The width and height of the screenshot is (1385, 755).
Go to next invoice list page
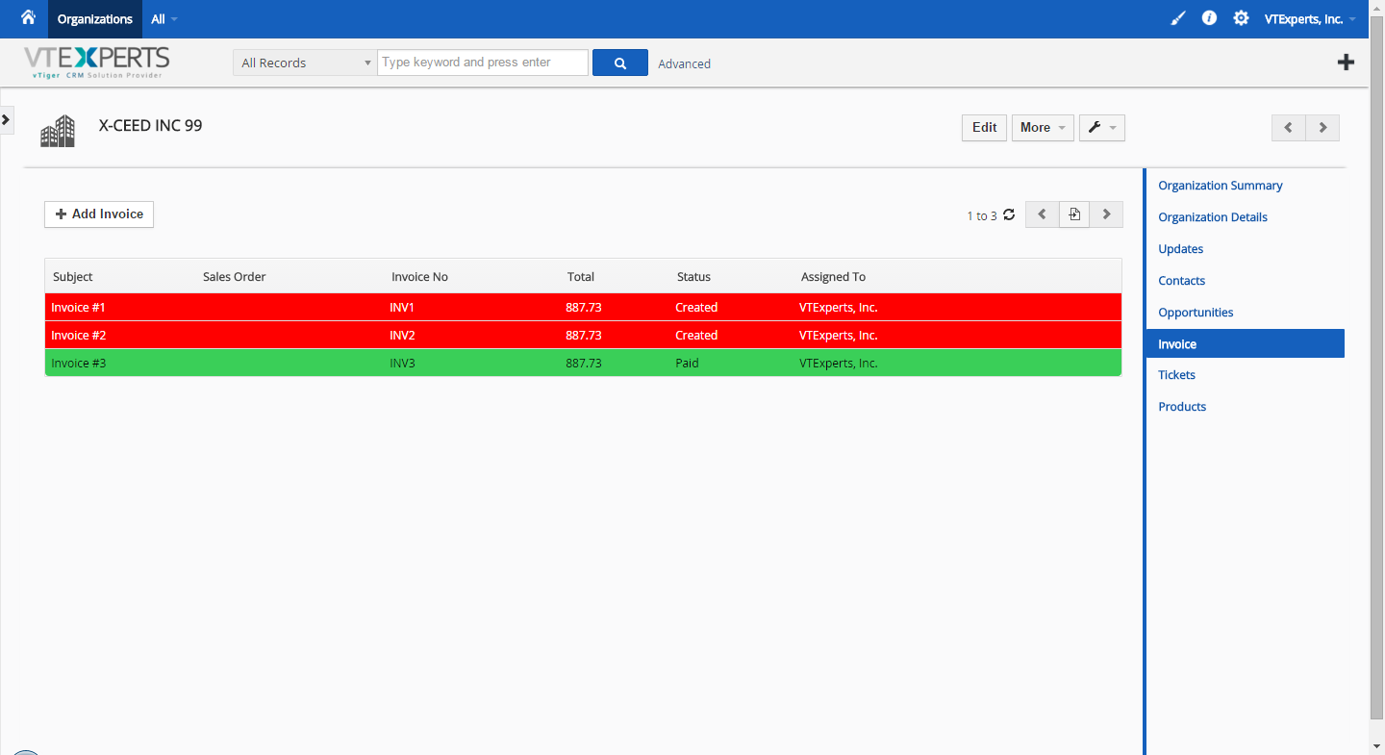(x=1106, y=214)
